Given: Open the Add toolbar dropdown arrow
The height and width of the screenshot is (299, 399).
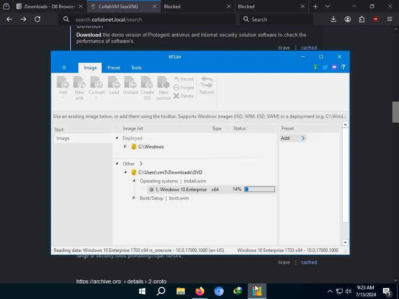Looking at the screenshot, I should [63, 98].
